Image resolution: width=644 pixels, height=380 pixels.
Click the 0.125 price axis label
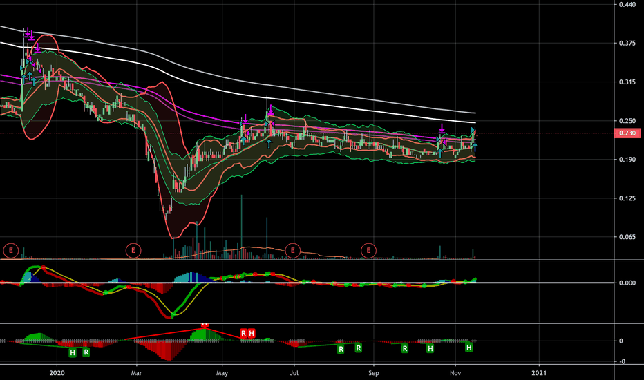(x=627, y=198)
